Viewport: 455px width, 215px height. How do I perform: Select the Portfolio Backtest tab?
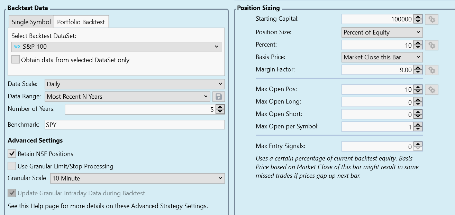pyautogui.click(x=81, y=22)
